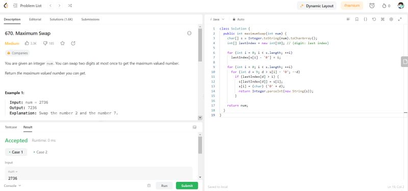Open the notes side tab icon
Viewport: 408px width, 191px height.
[x=404, y=61]
